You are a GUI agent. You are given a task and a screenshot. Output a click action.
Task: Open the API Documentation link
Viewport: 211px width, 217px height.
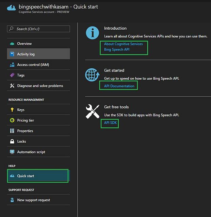pyautogui.click(x=119, y=86)
